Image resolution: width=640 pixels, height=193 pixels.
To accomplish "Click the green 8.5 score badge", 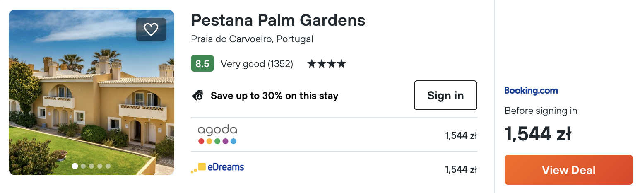I will [202, 64].
